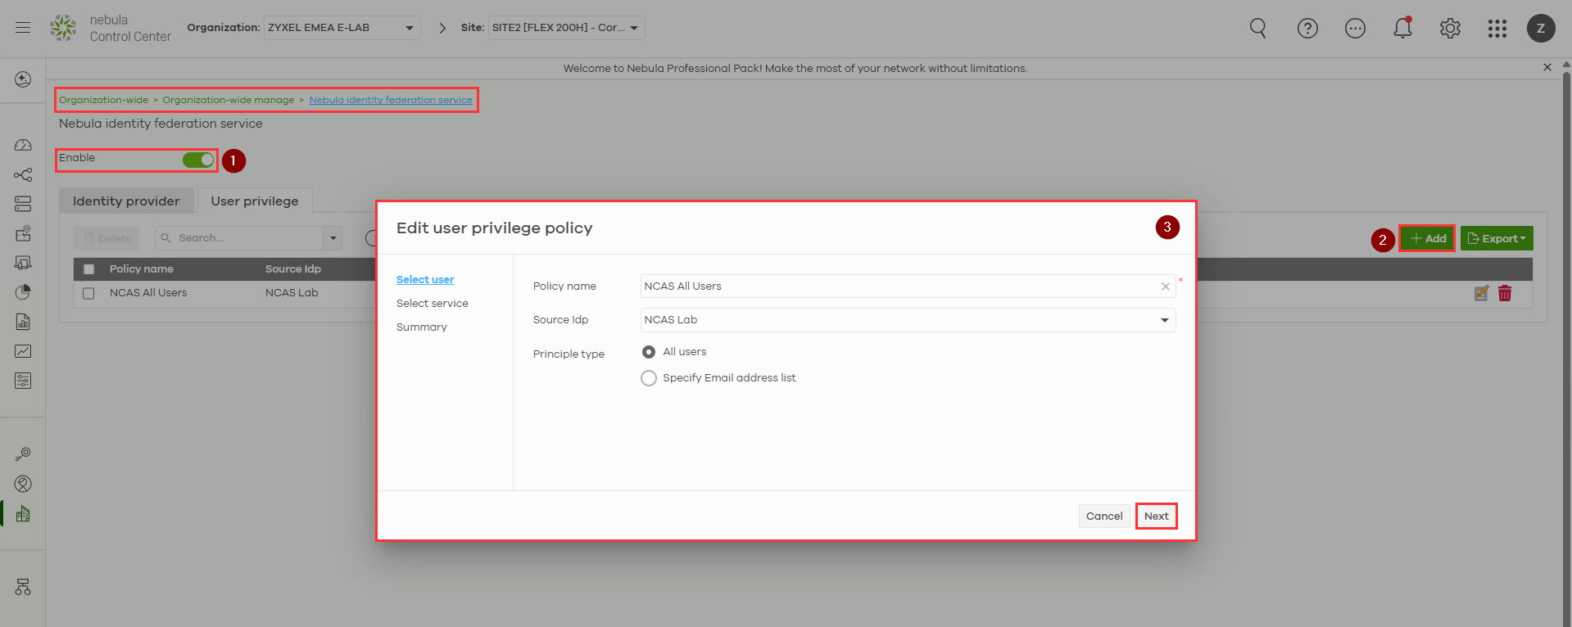Image resolution: width=1572 pixels, height=627 pixels.
Task: Open the sliders configuration sidebar icon
Action: click(23, 381)
